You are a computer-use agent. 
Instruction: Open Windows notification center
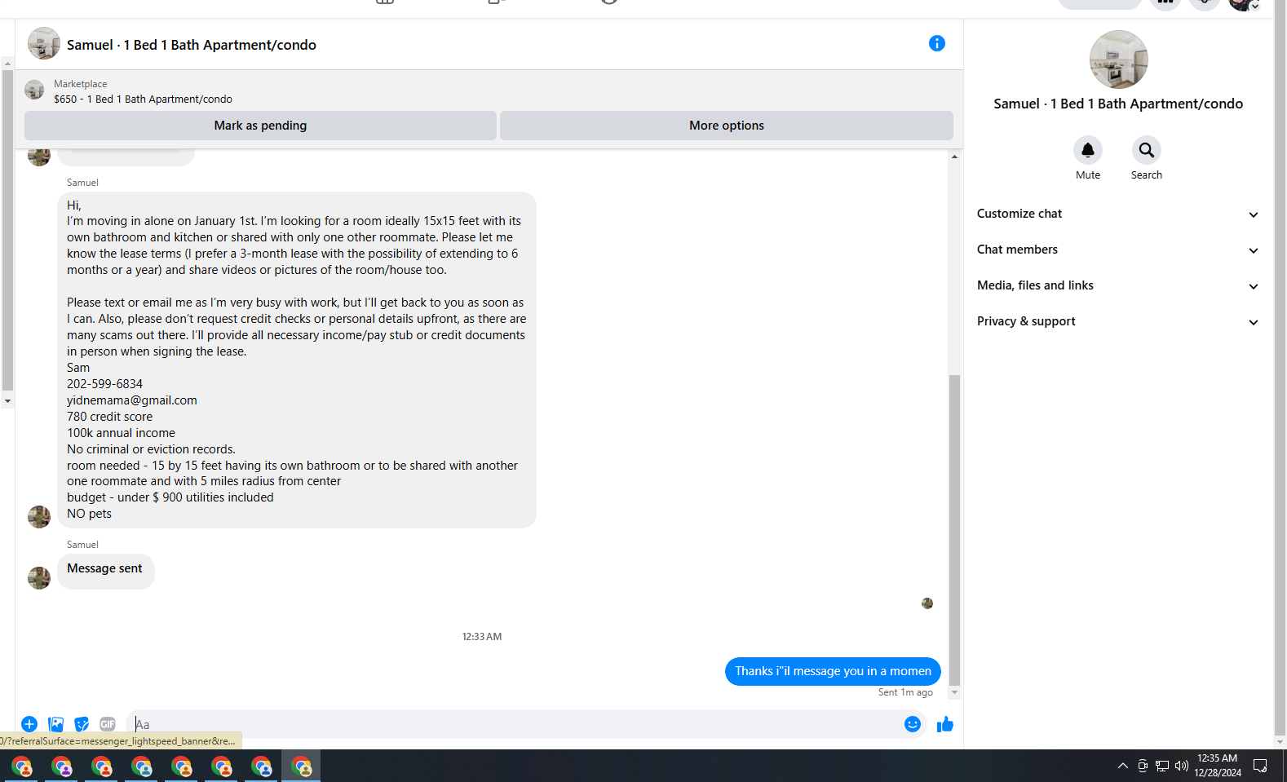click(1260, 766)
